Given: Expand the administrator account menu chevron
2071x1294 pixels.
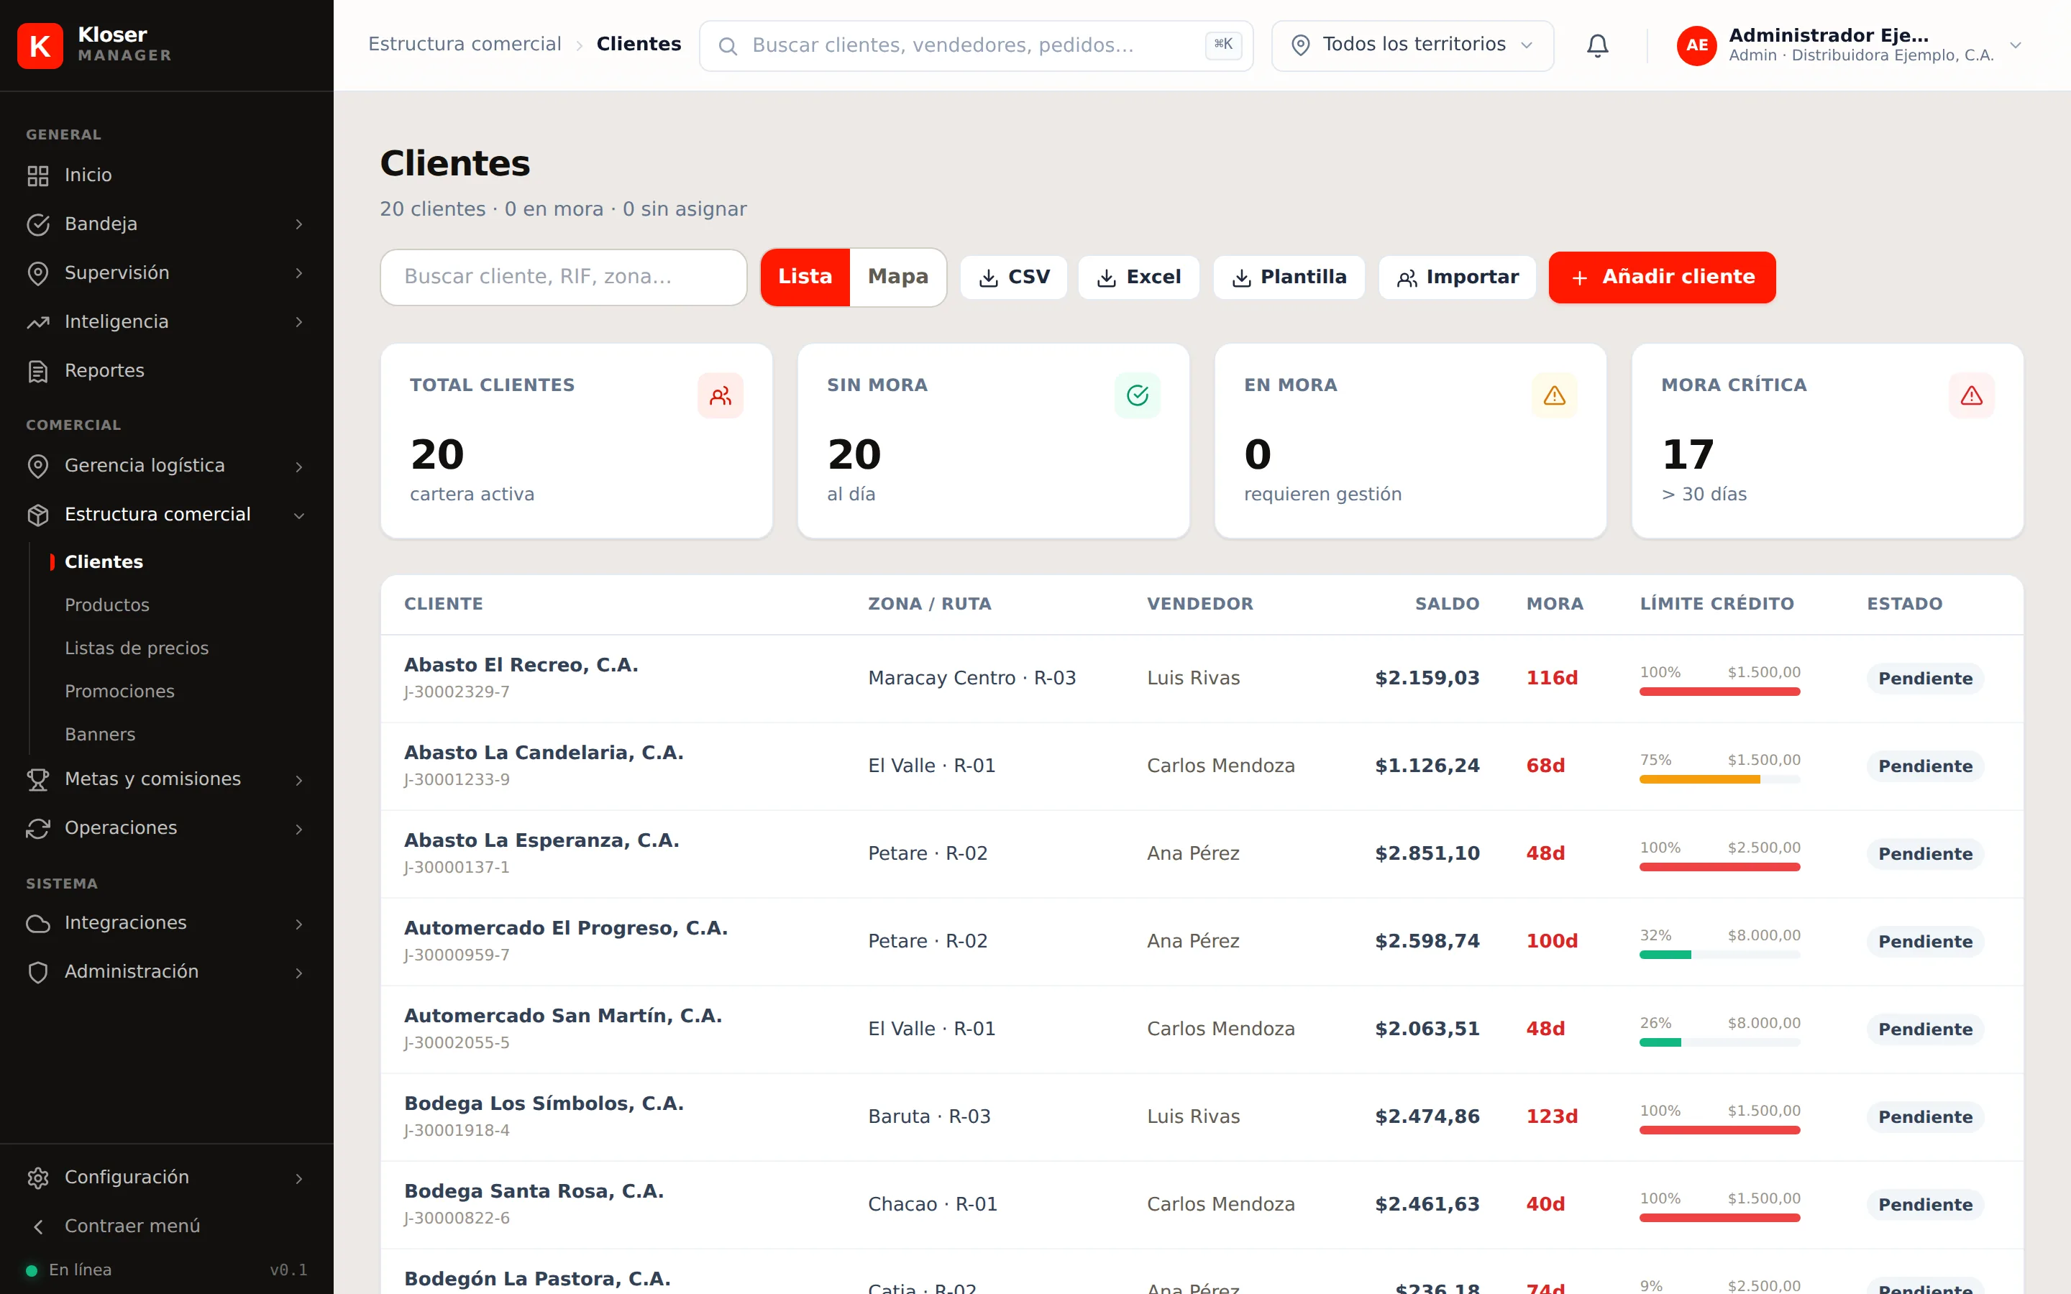Looking at the screenshot, I should [x=2016, y=45].
